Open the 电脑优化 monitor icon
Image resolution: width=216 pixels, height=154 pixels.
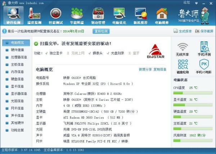click(119, 15)
